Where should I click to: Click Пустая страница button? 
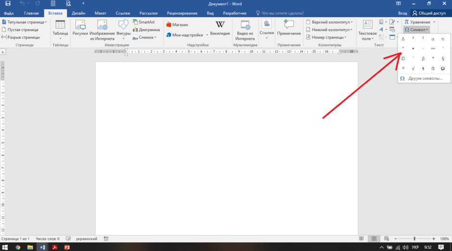click(x=20, y=30)
